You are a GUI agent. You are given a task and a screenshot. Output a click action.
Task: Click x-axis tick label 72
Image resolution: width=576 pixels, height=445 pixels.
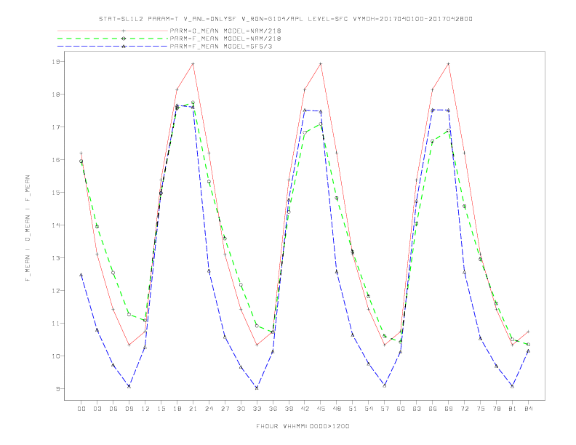(x=464, y=409)
